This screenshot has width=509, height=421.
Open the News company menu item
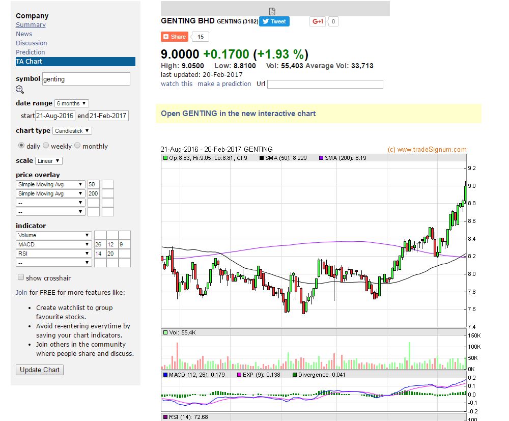24,34
